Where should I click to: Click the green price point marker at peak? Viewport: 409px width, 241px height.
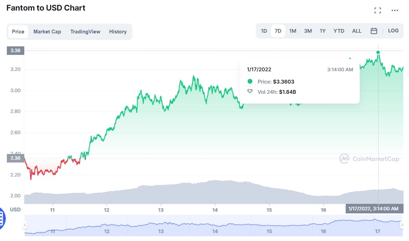tap(378, 52)
